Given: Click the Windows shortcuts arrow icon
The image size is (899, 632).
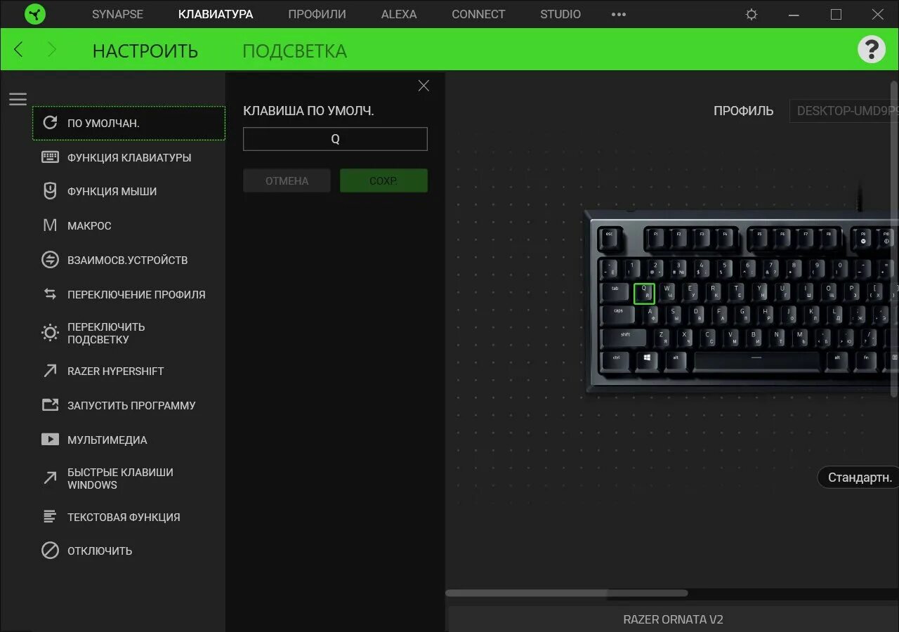Looking at the screenshot, I should tap(50, 478).
